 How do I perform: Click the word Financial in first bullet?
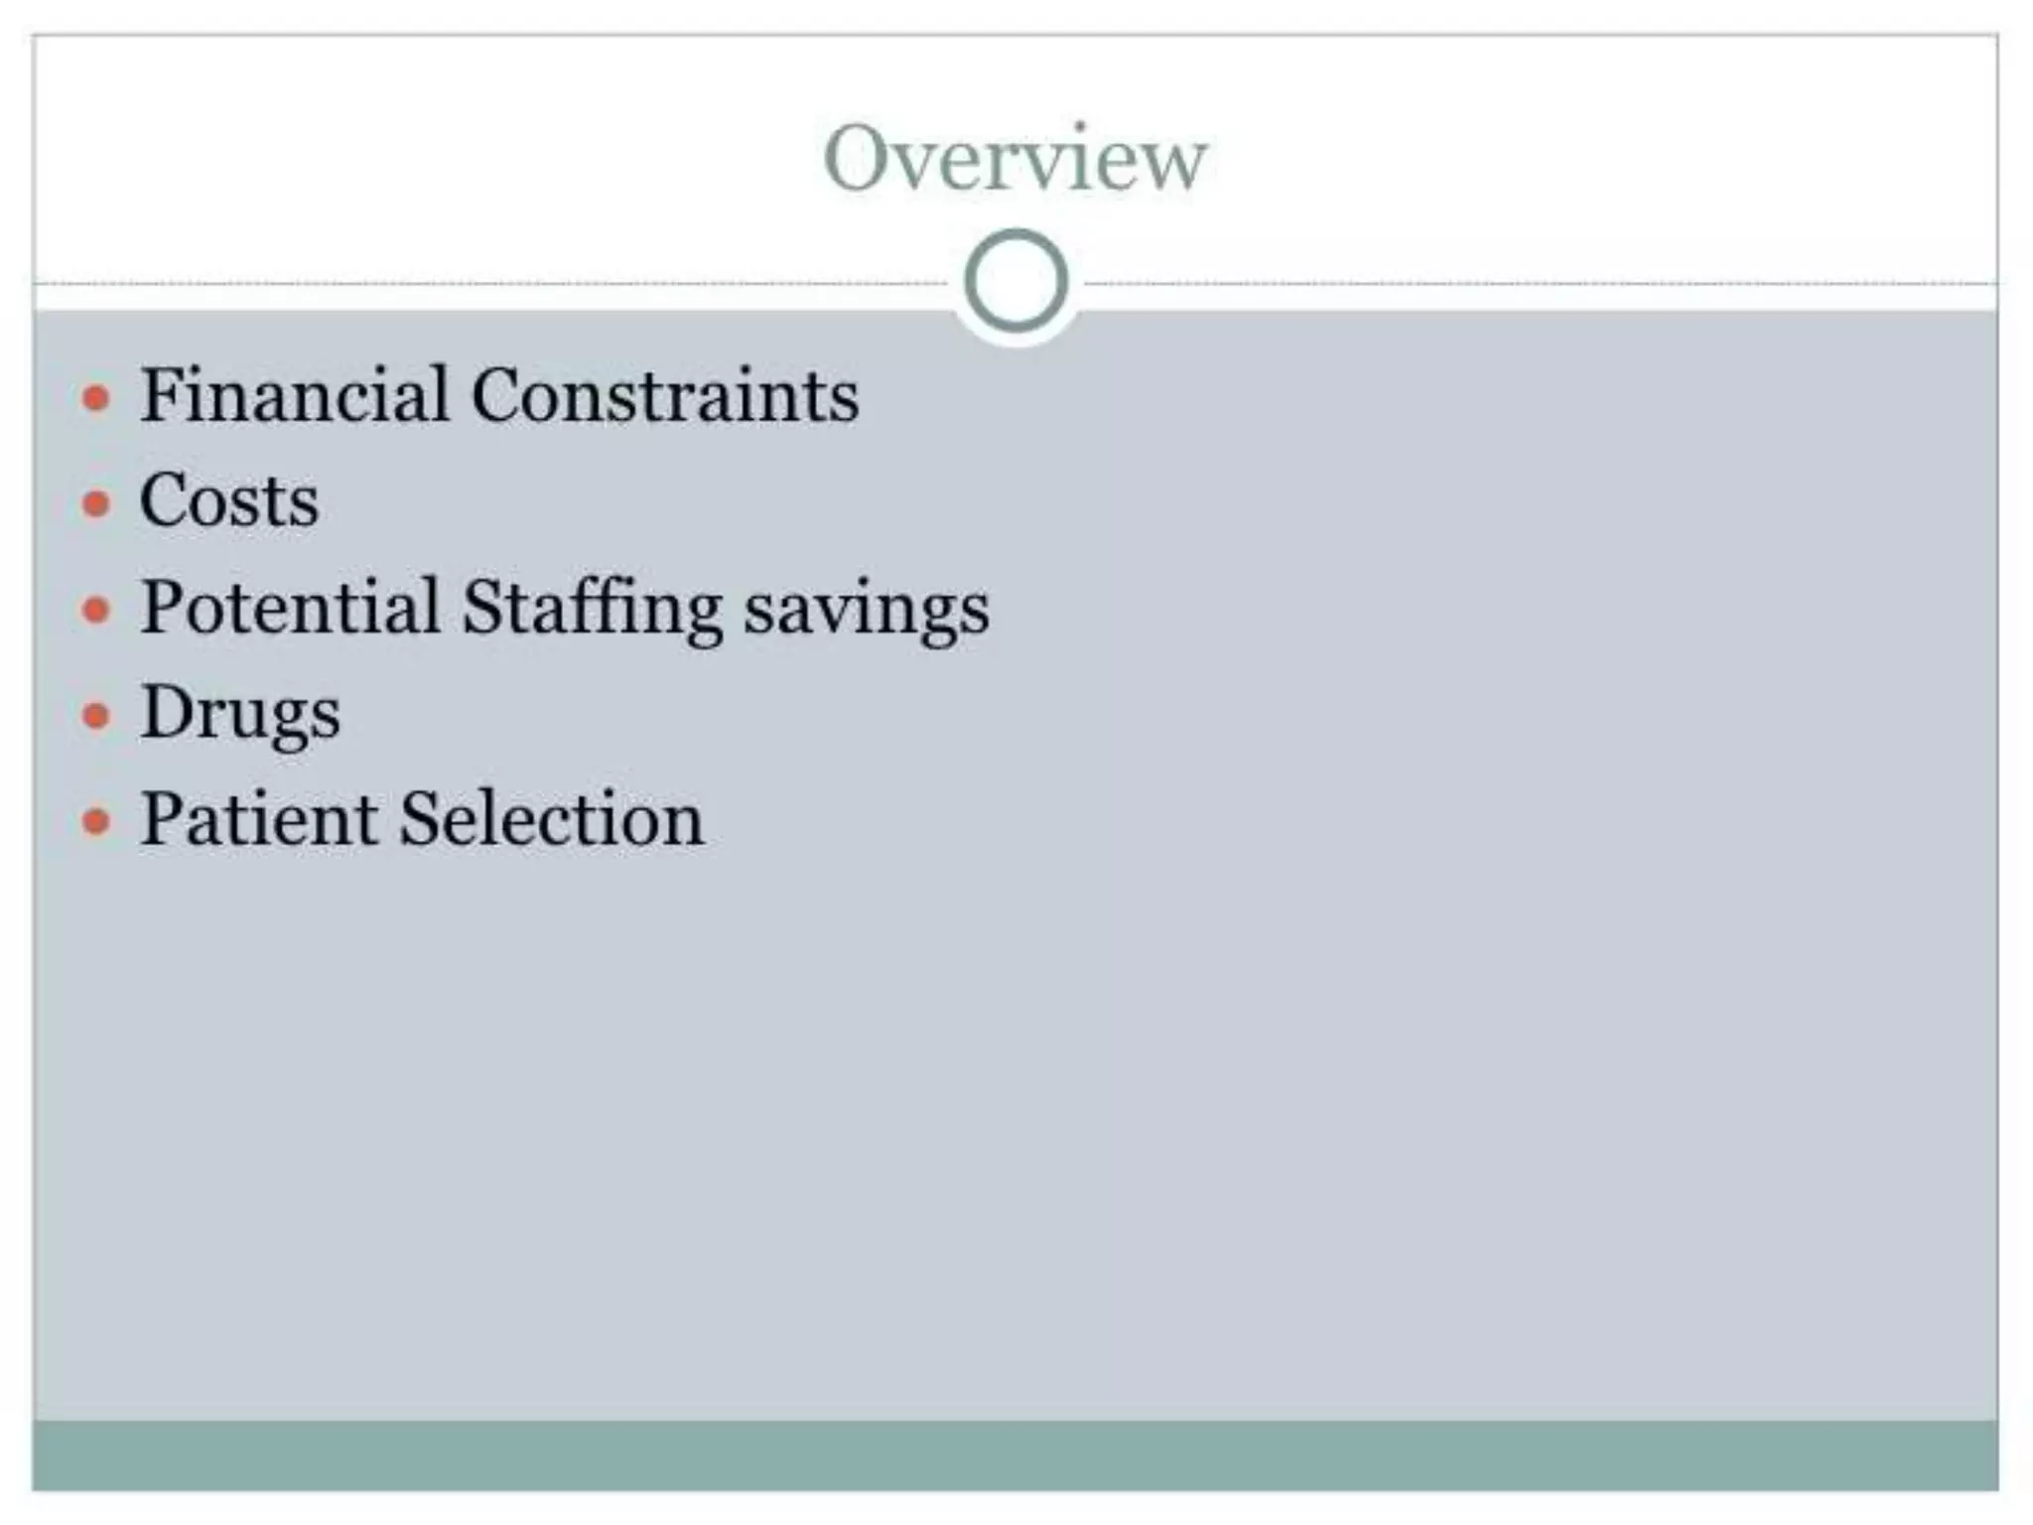[x=295, y=394]
